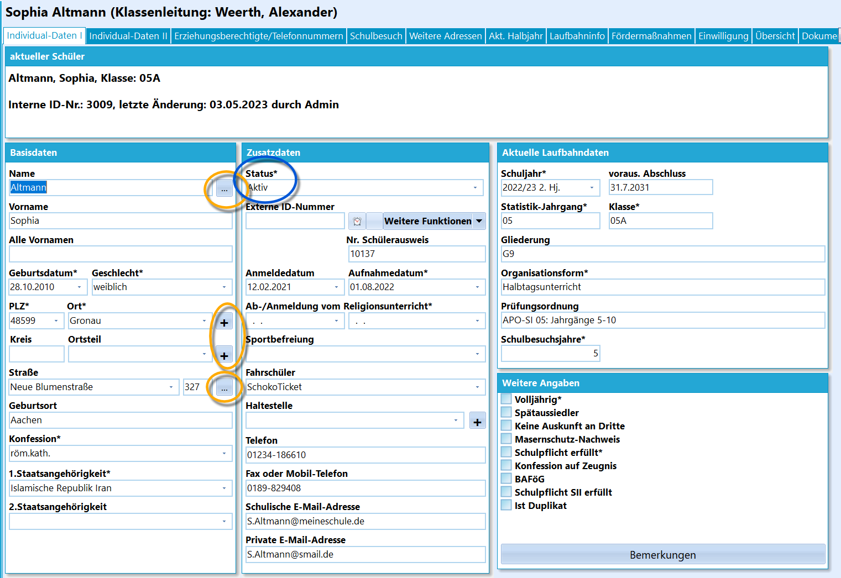Click the voraus. Abschluss date field

tap(661, 188)
